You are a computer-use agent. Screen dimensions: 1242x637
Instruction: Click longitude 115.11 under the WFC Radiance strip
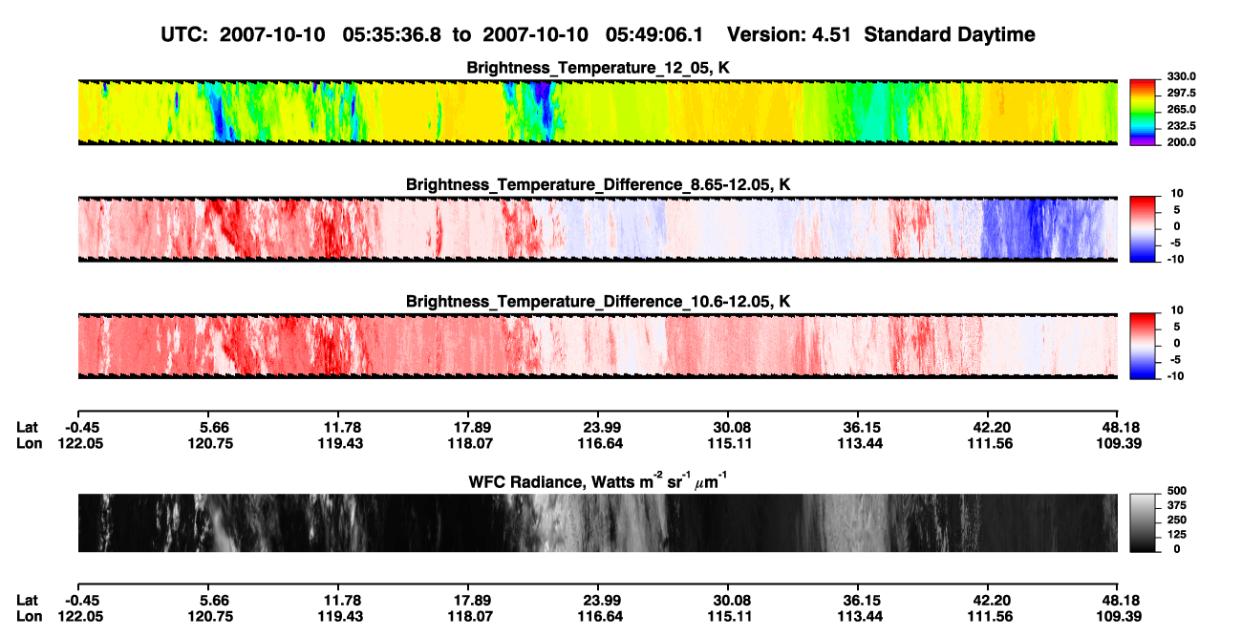pyautogui.click(x=728, y=616)
